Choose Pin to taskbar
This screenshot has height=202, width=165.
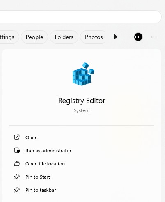coord(41,190)
